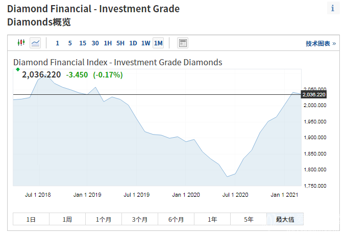This screenshot has height=235, width=346.
Task: Open the 技术图表 link
Action: click(x=320, y=43)
